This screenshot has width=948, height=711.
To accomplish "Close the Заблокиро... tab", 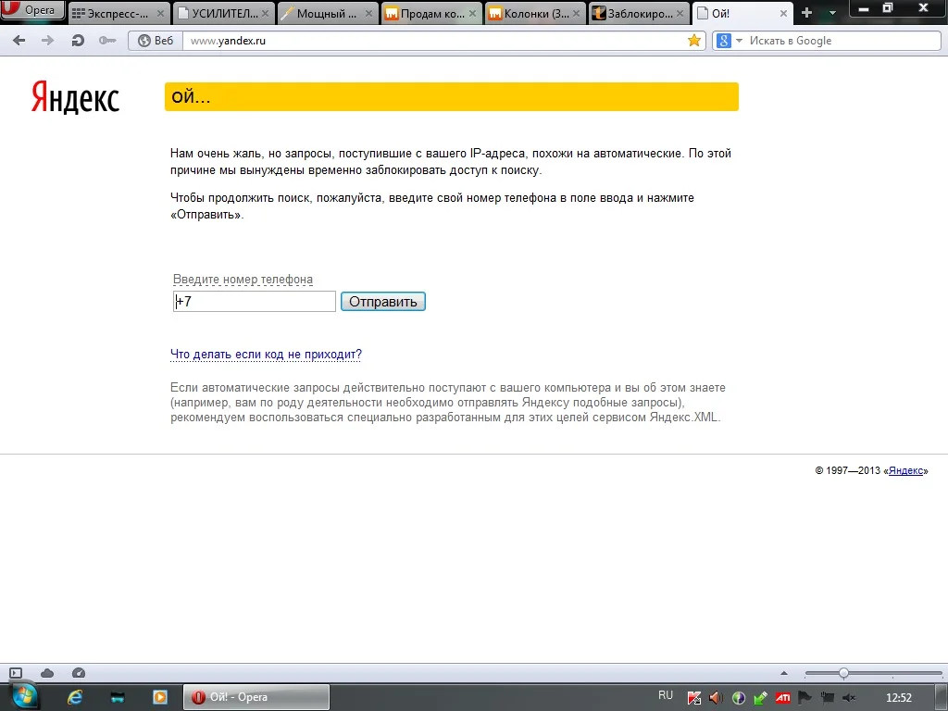I will pos(680,13).
